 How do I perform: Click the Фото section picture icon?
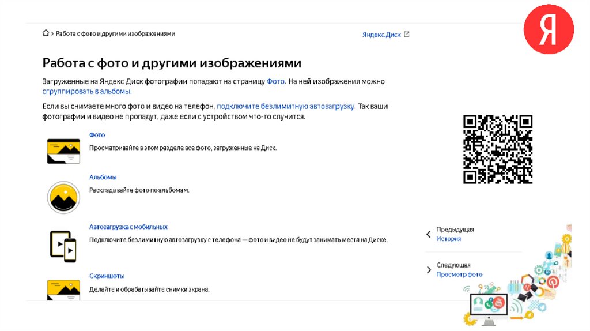point(63,151)
